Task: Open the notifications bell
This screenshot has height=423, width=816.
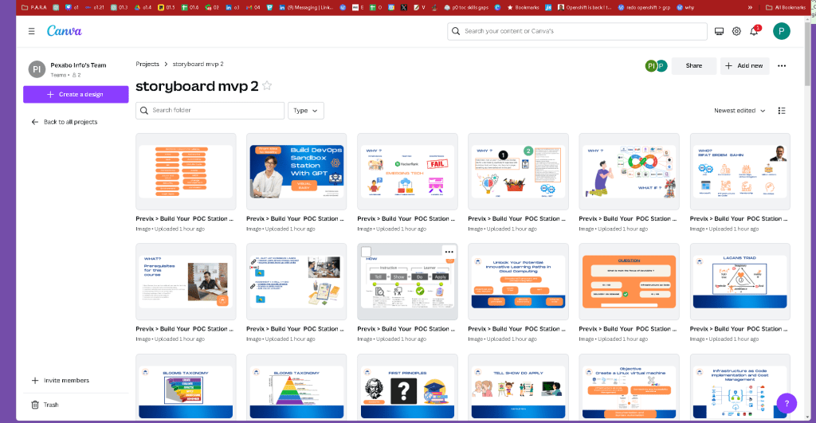Action: (754, 31)
